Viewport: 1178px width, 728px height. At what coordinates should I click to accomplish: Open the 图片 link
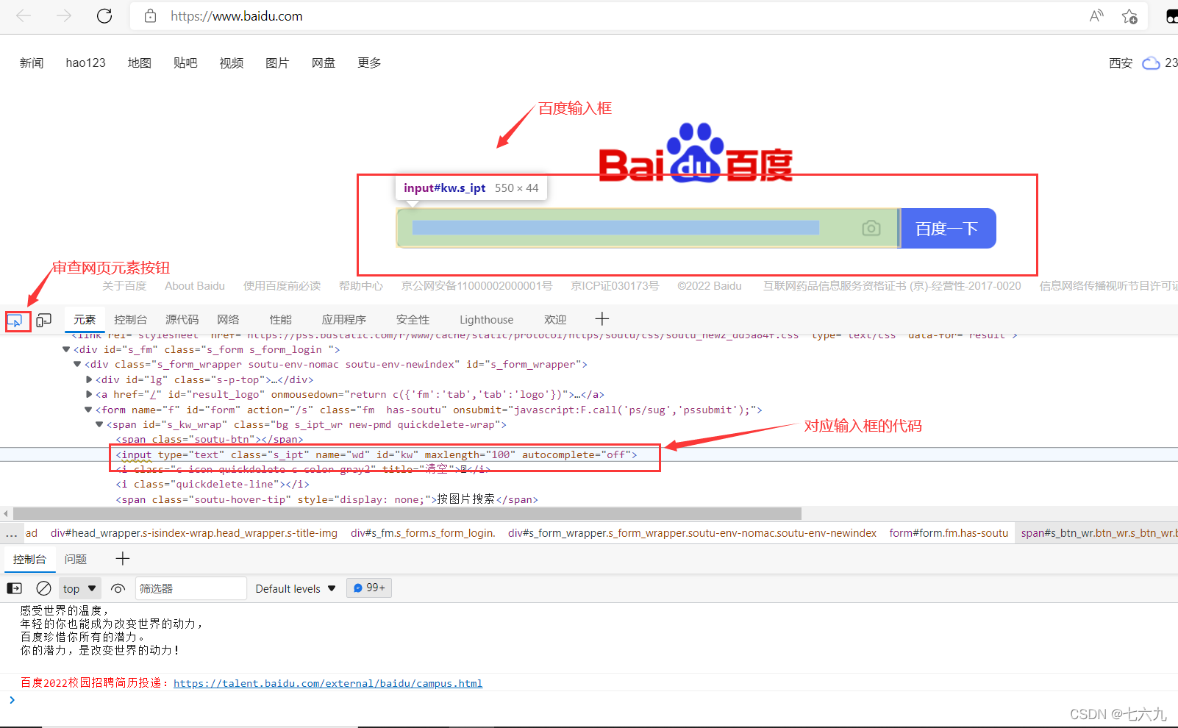point(277,63)
